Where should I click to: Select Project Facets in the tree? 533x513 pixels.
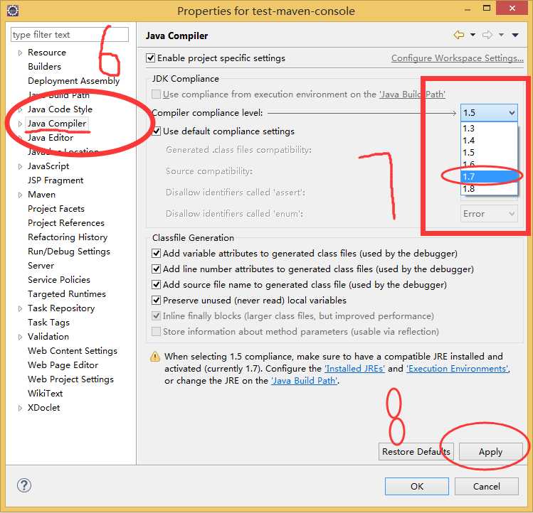56,208
